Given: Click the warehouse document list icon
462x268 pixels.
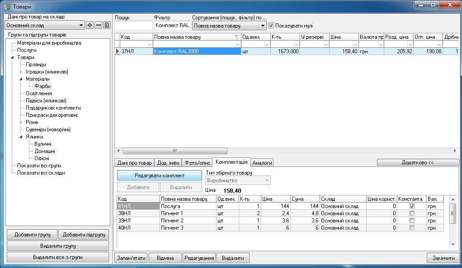Looking at the screenshot, I should click(107, 25).
